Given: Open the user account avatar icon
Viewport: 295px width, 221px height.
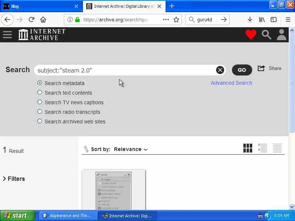Looking at the screenshot, I should pos(281,35).
